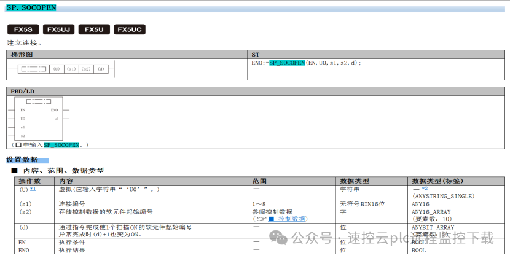Click the (s1) operand cell in table
The height and width of the screenshot is (258, 510).
click(34, 204)
